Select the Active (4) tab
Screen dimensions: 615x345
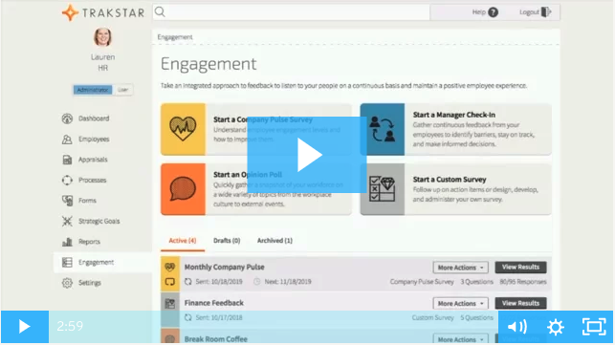183,241
